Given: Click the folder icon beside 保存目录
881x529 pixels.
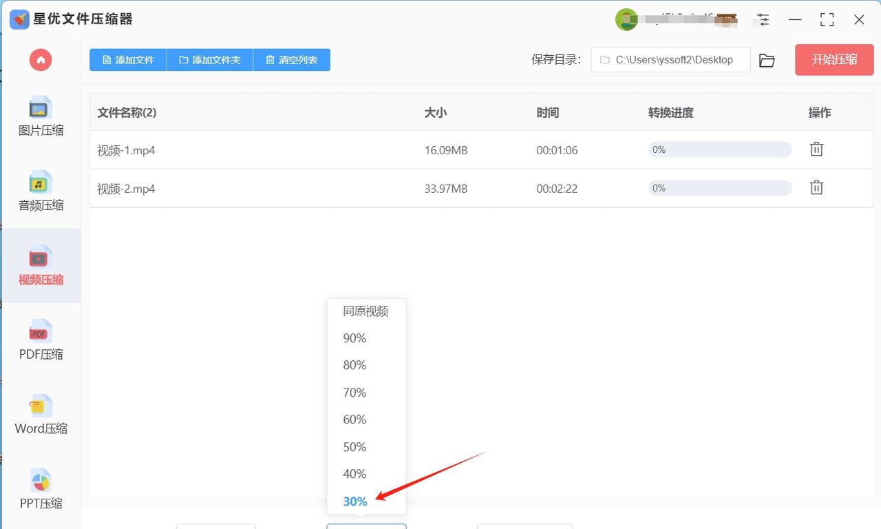Looking at the screenshot, I should point(767,60).
